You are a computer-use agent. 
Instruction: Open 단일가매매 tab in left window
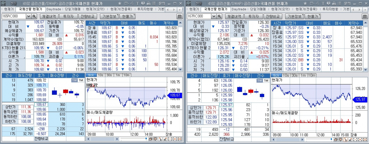tap(73, 10)
